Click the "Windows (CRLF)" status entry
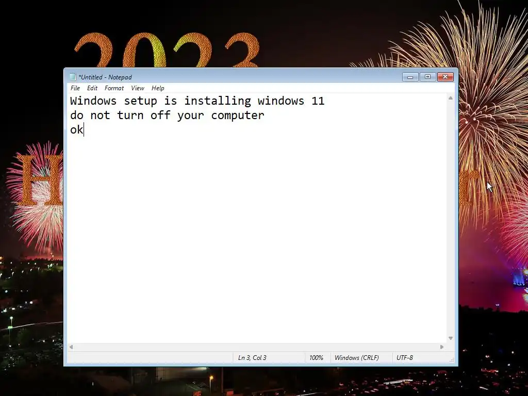The height and width of the screenshot is (396, 528). tap(357, 358)
